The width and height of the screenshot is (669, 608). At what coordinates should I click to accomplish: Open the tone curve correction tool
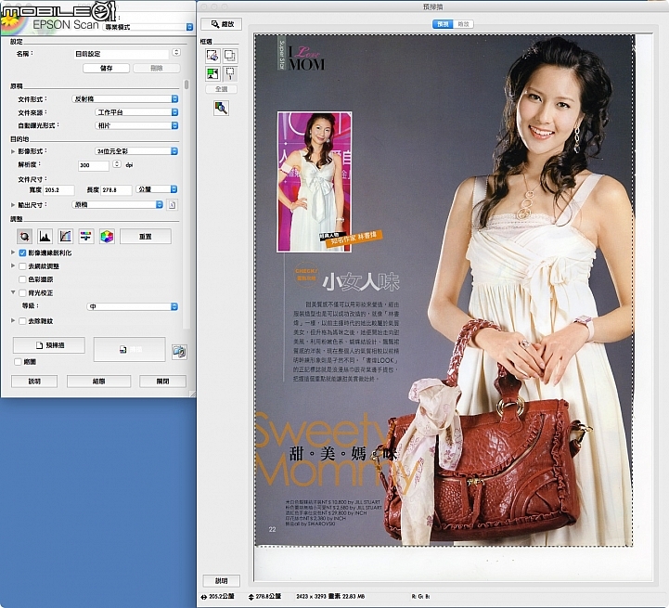[x=65, y=236]
